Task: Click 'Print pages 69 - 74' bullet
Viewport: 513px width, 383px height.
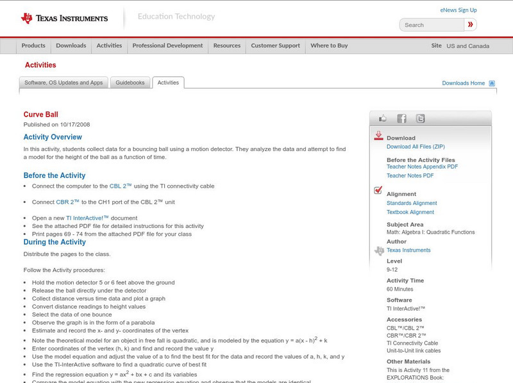Action: click(112, 234)
